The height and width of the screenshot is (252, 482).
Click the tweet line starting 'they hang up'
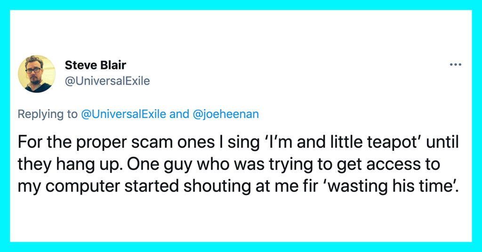pyautogui.click(x=229, y=165)
